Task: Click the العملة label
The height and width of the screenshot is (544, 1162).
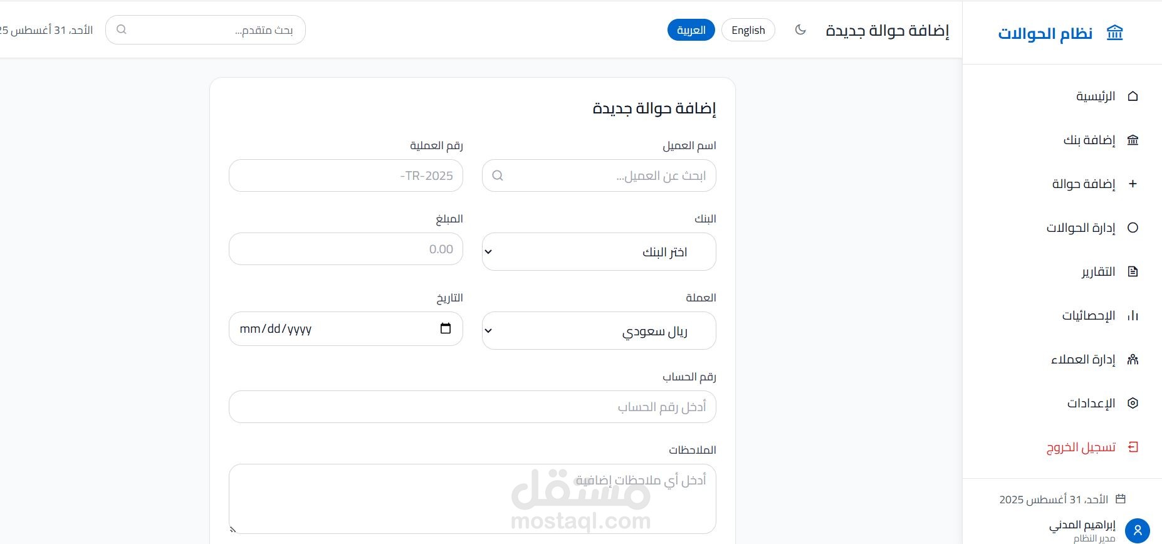Action: (701, 298)
